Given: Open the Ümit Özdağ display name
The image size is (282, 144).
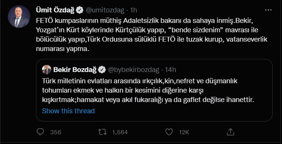Looking at the screenshot, I should 55,10.
